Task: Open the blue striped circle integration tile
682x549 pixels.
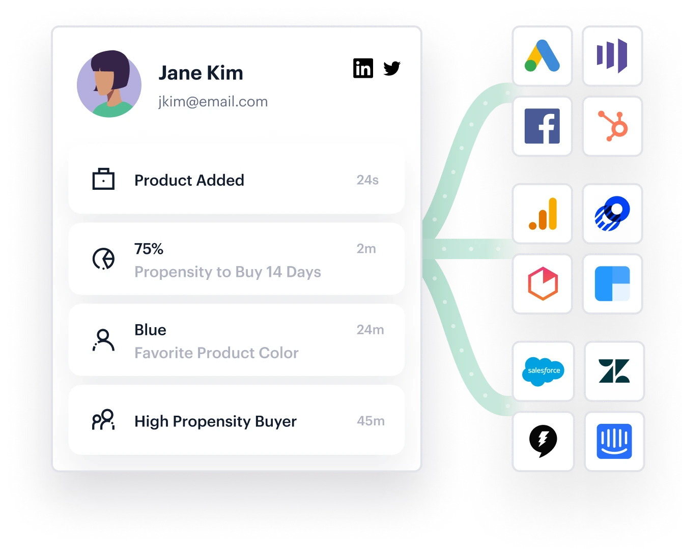Action: click(613, 214)
